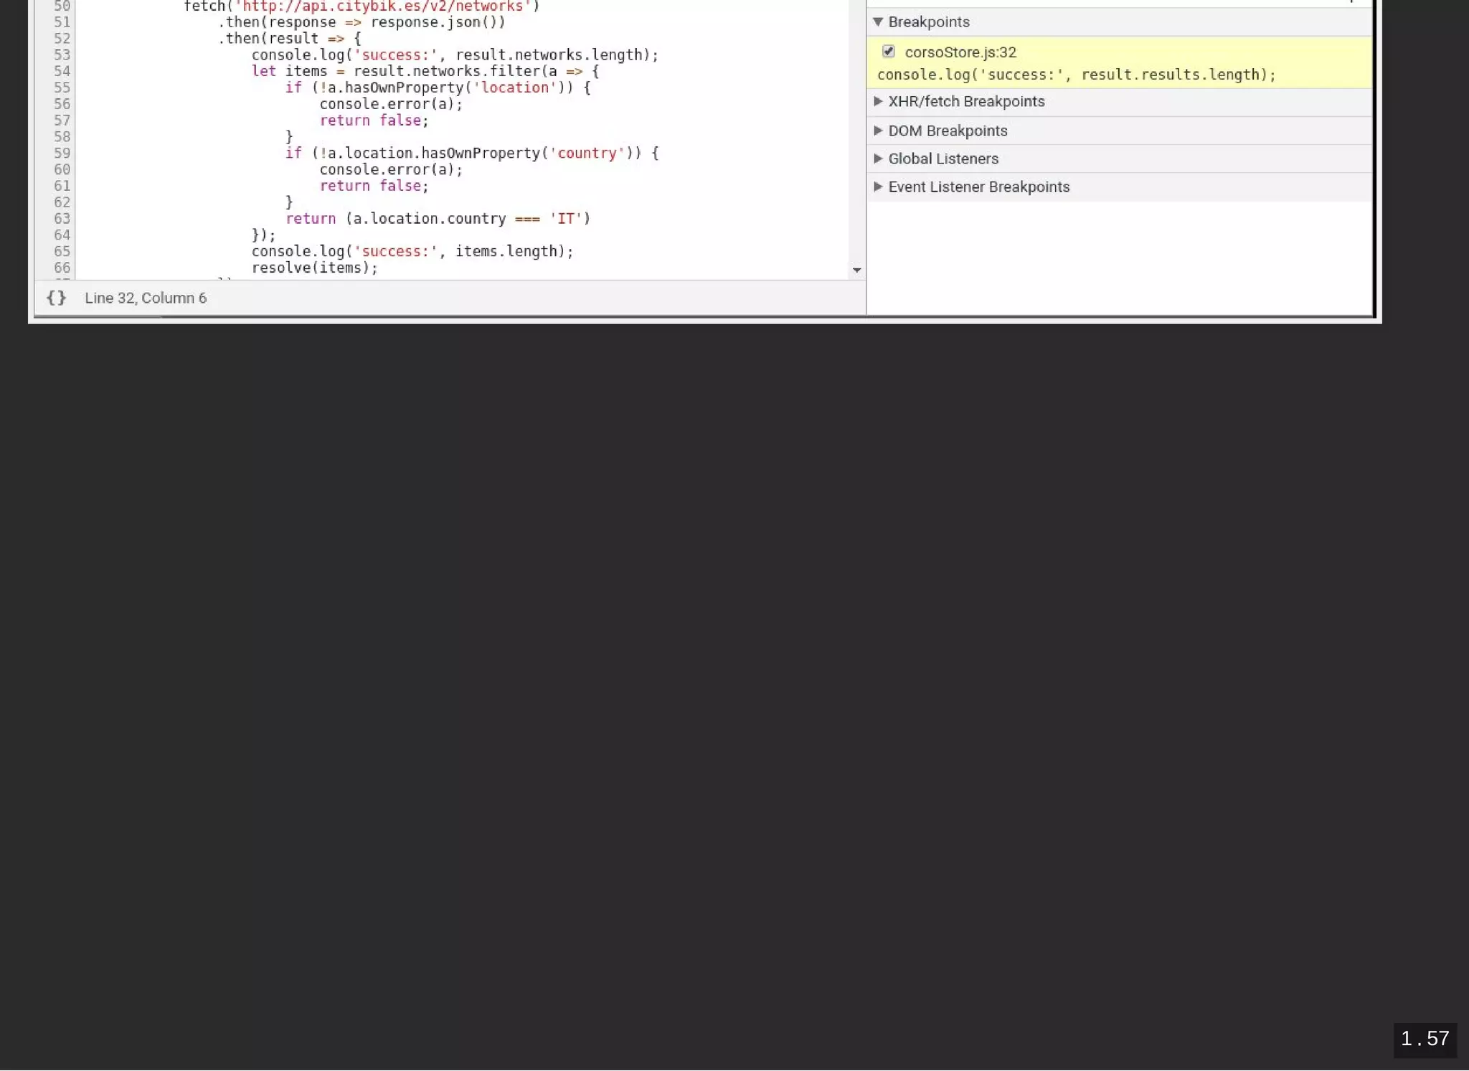Click the breakpoint's console.log code snippet
The height and width of the screenshot is (1071, 1469).
[1076, 75]
